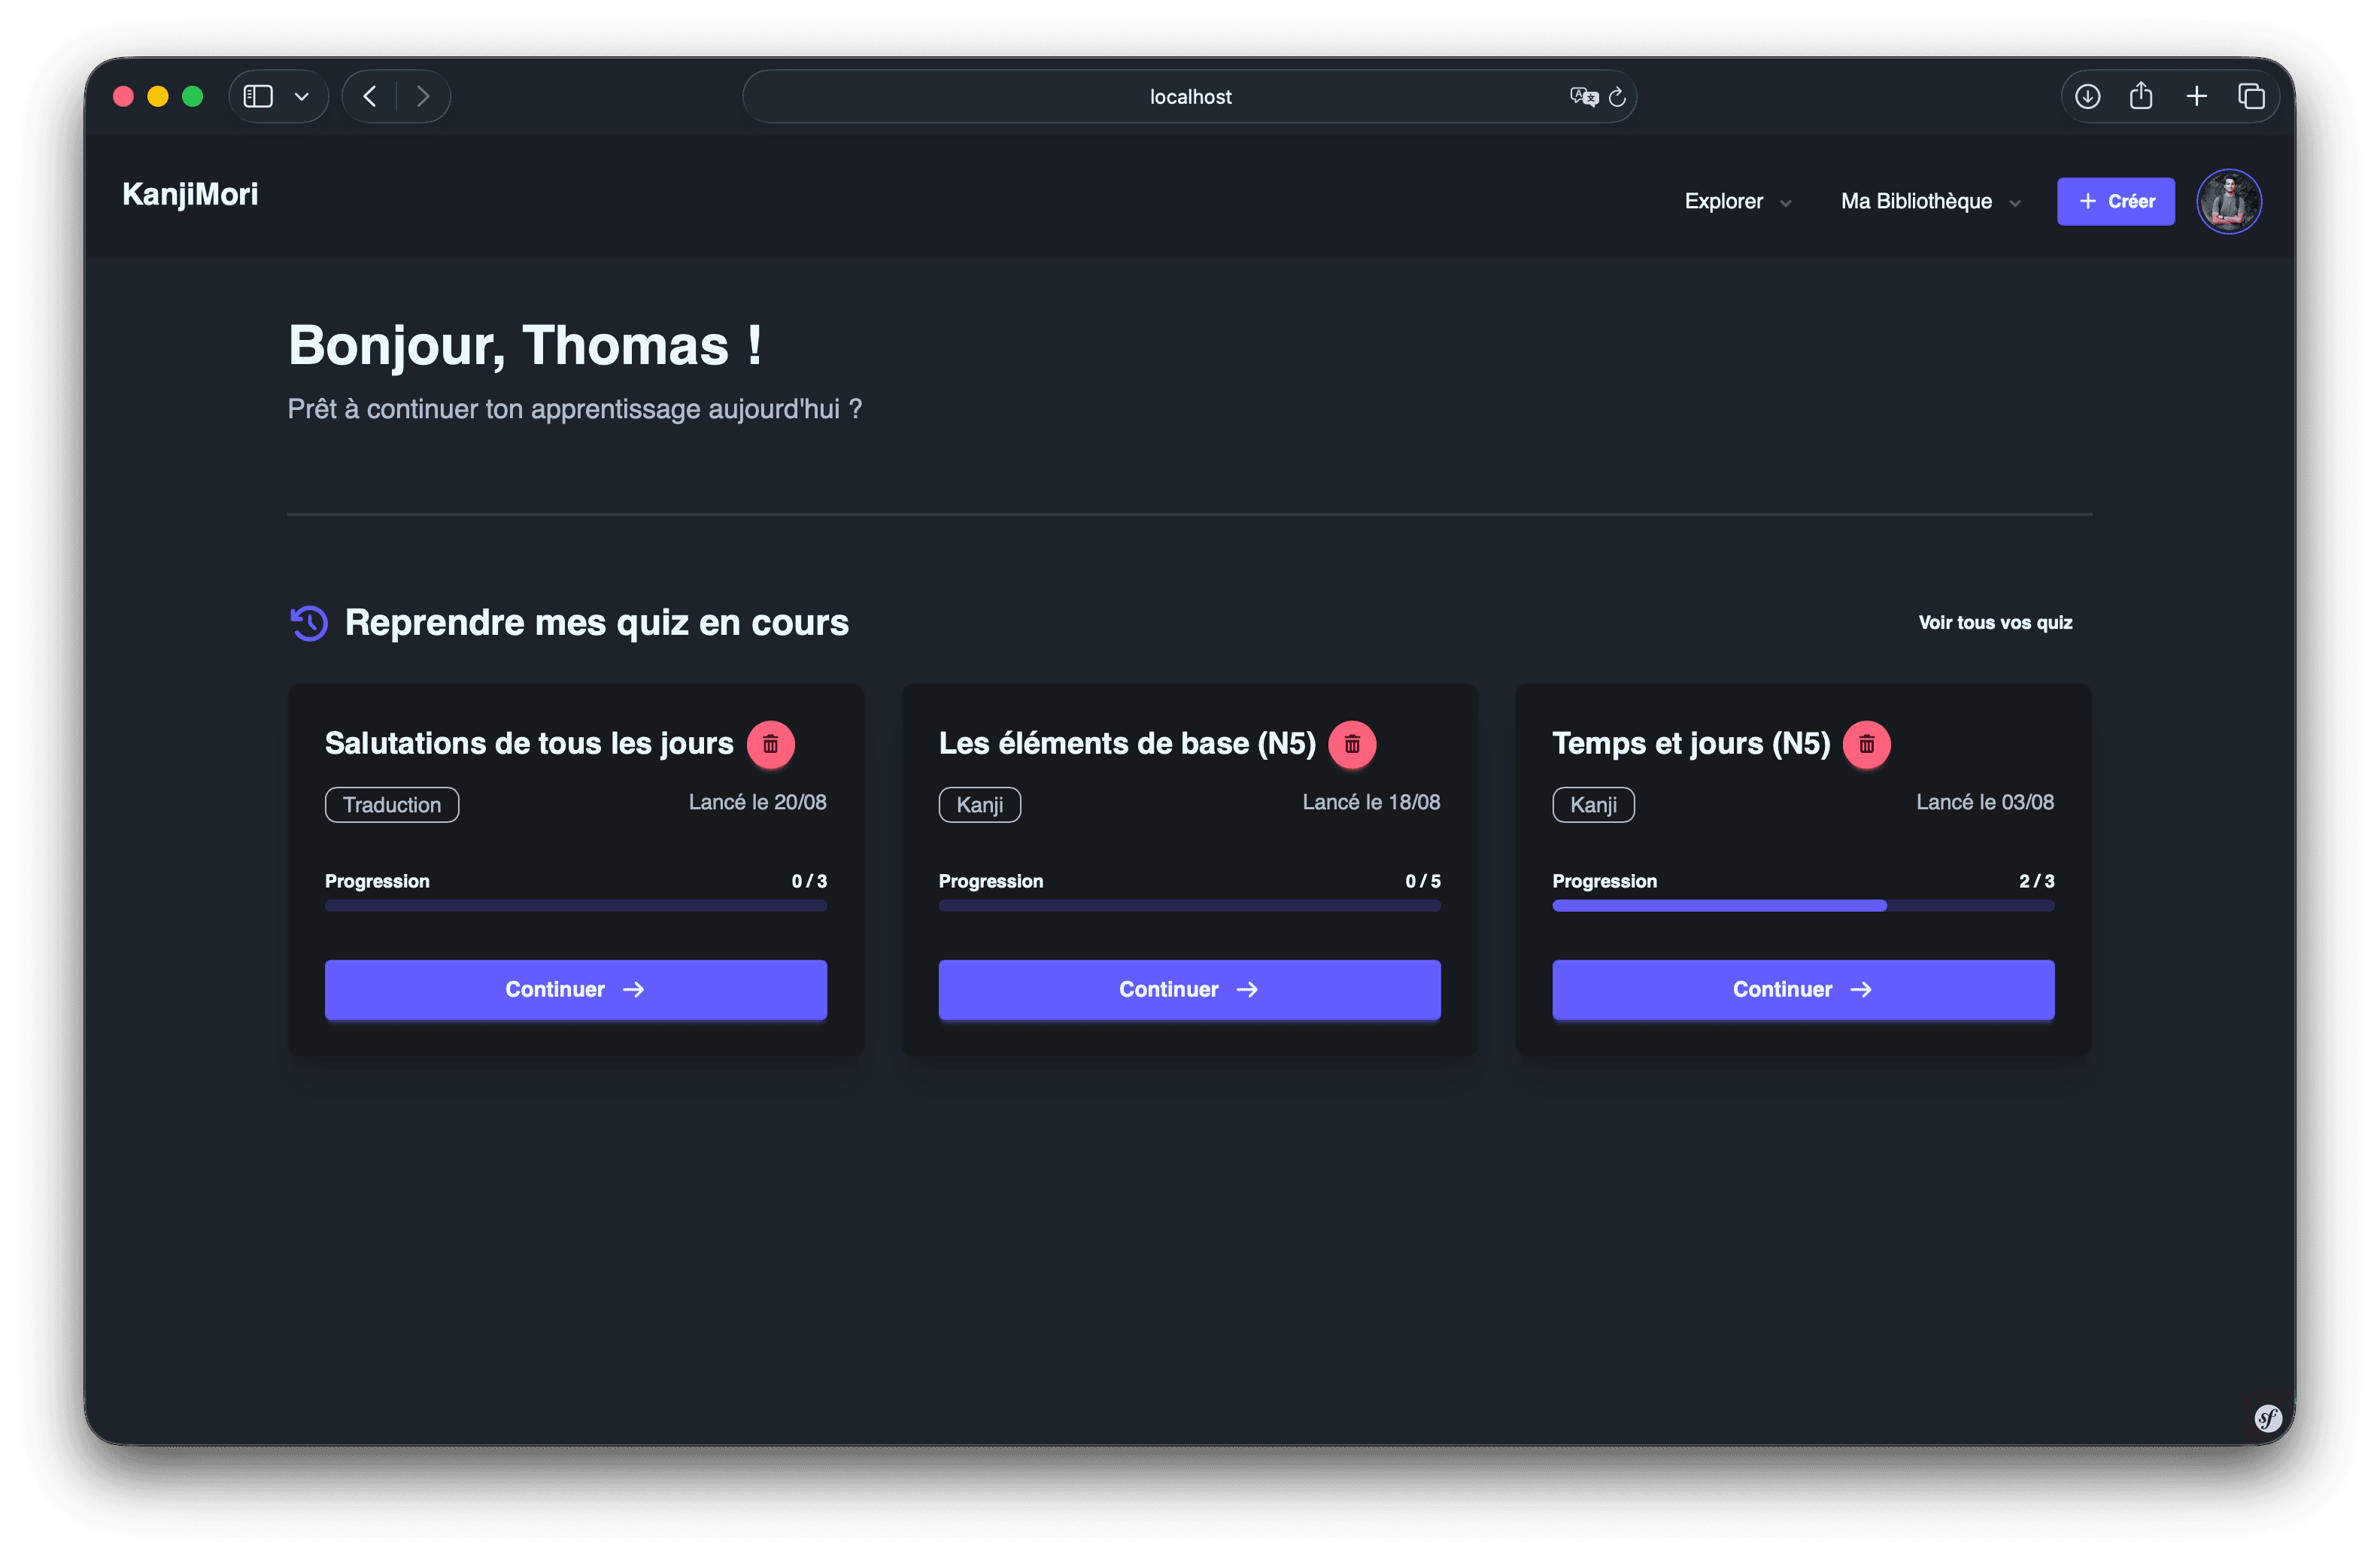Image resolution: width=2380 pixels, height=1557 pixels.
Task: Click the Salutations de tous les jours progress bar
Action: coord(575,905)
